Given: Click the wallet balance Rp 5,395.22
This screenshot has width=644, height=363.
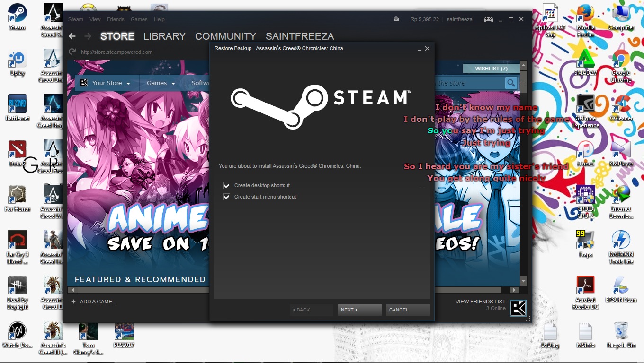Looking at the screenshot, I should (424, 19).
